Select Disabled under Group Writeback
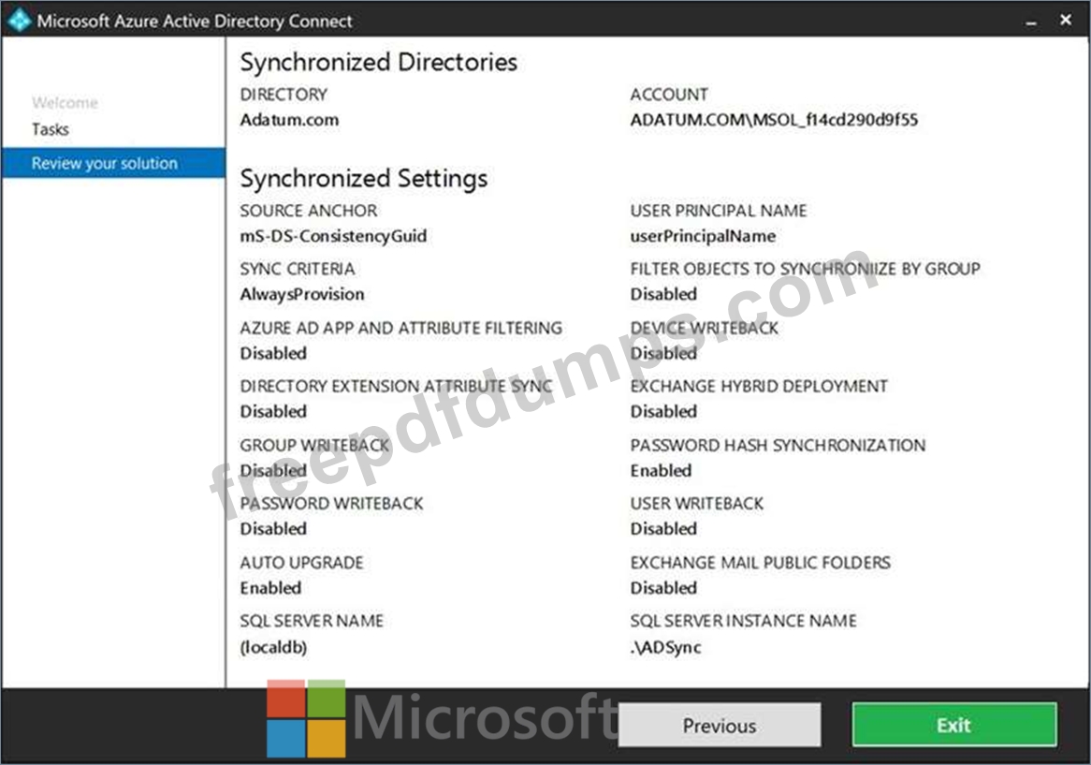1091x765 pixels. [x=273, y=471]
